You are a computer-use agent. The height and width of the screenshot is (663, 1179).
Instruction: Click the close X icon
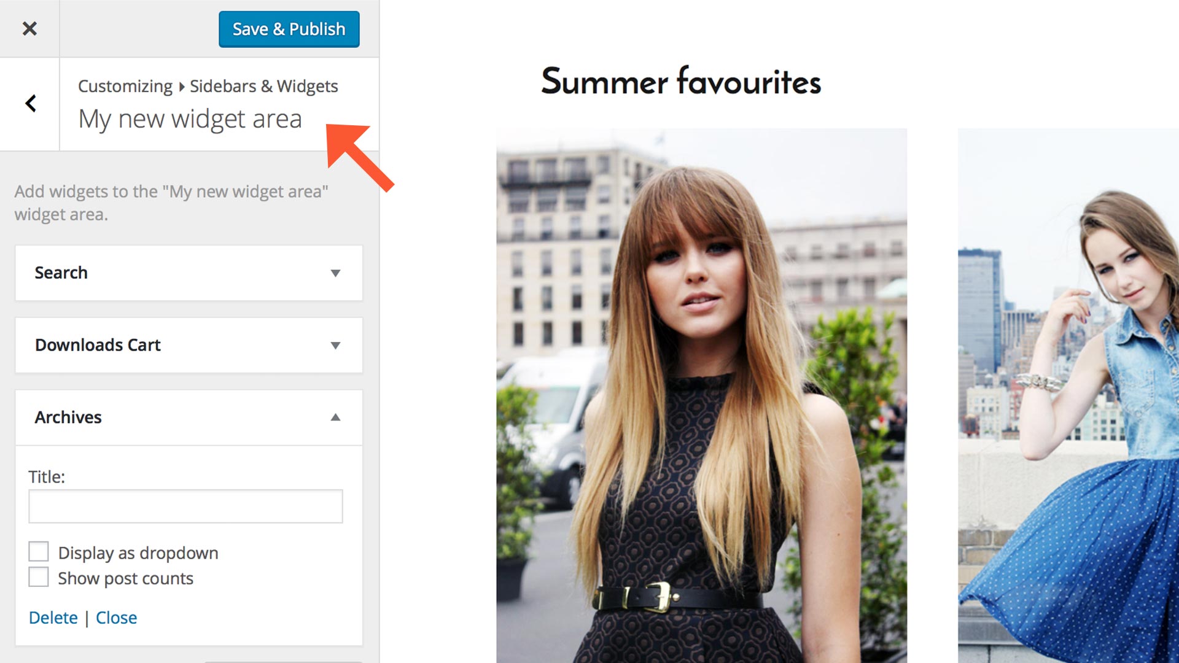pos(29,28)
